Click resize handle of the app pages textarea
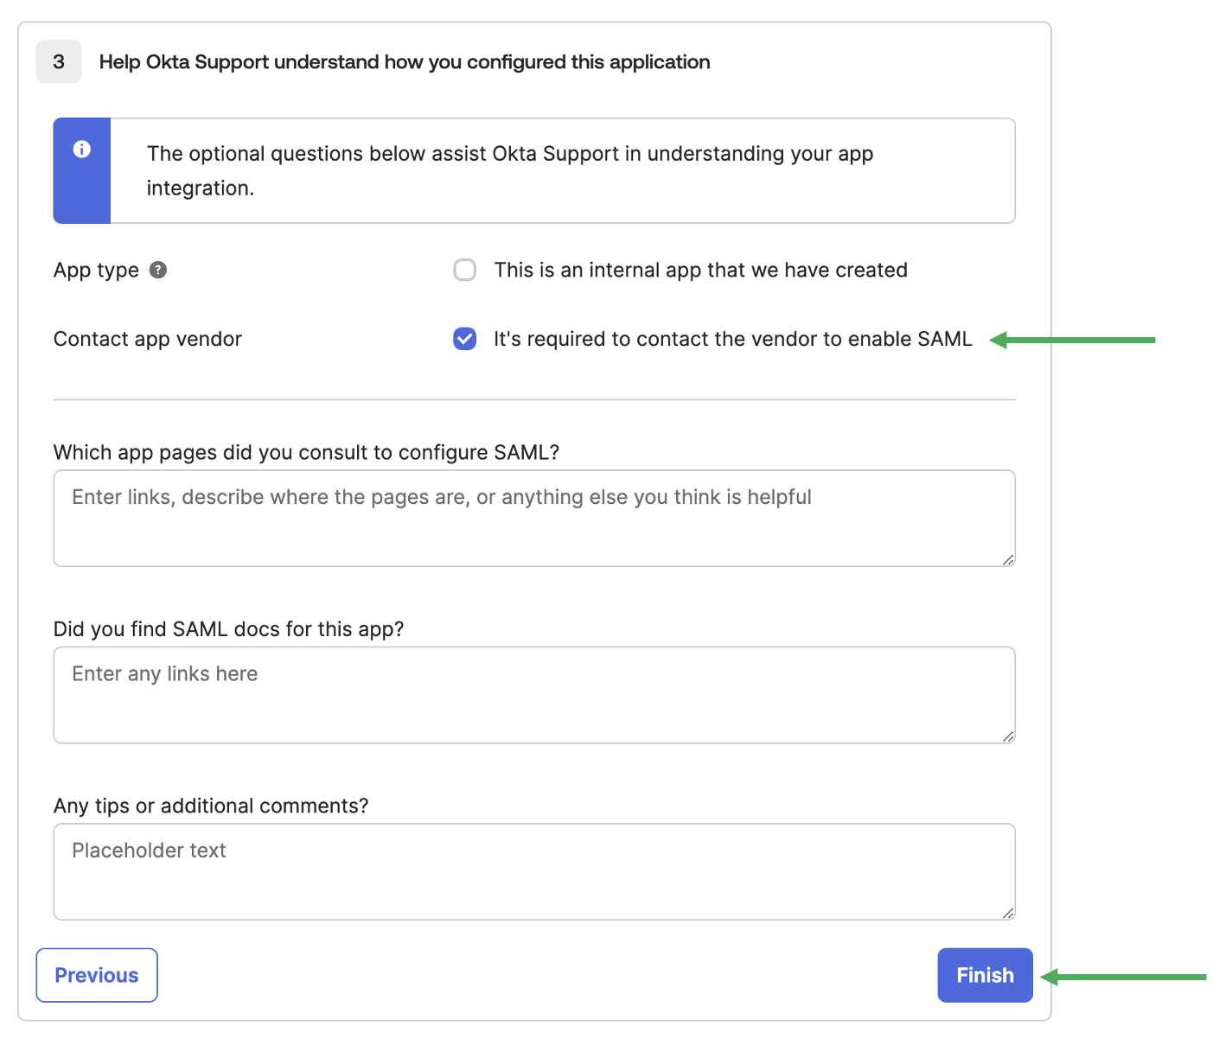The width and height of the screenshot is (1219, 1039). click(1008, 560)
